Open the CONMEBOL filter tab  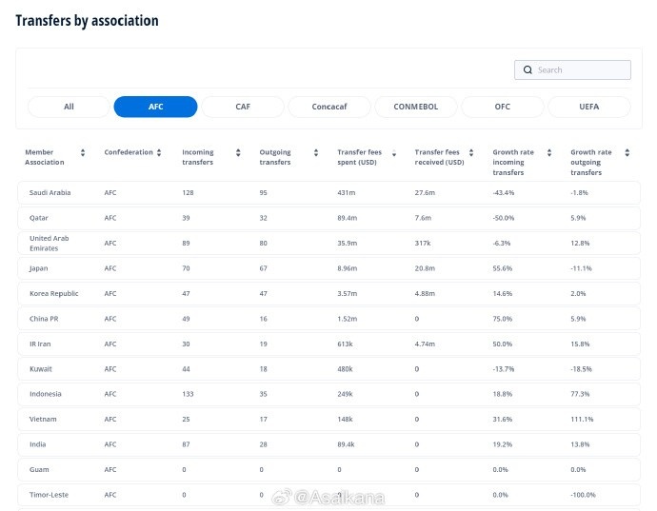416,107
